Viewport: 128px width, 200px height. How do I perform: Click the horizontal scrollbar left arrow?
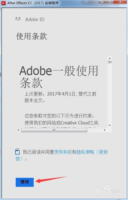coord(18,130)
